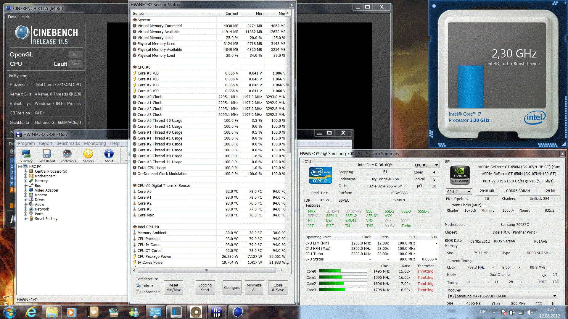This screenshot has width=568, height=319.
Task: Select the Network tree icon
Action: 31,209
